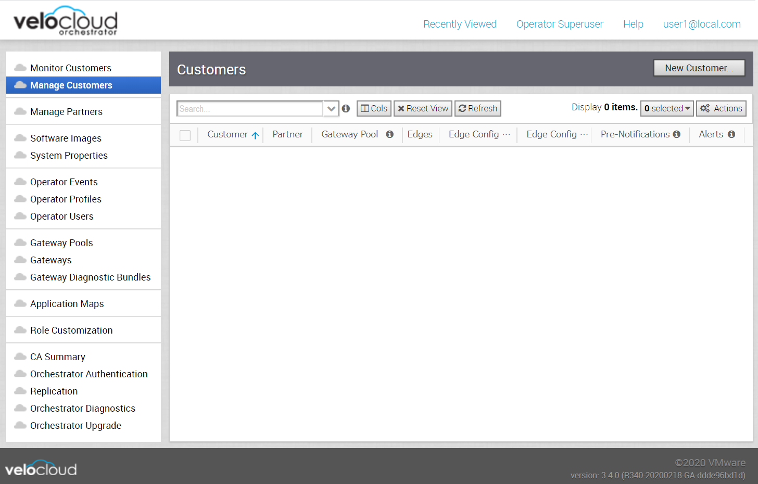The height and width of the screenshot is (484, 758).
Task: Click the cloud icon beside Replication
Action: 20,391
